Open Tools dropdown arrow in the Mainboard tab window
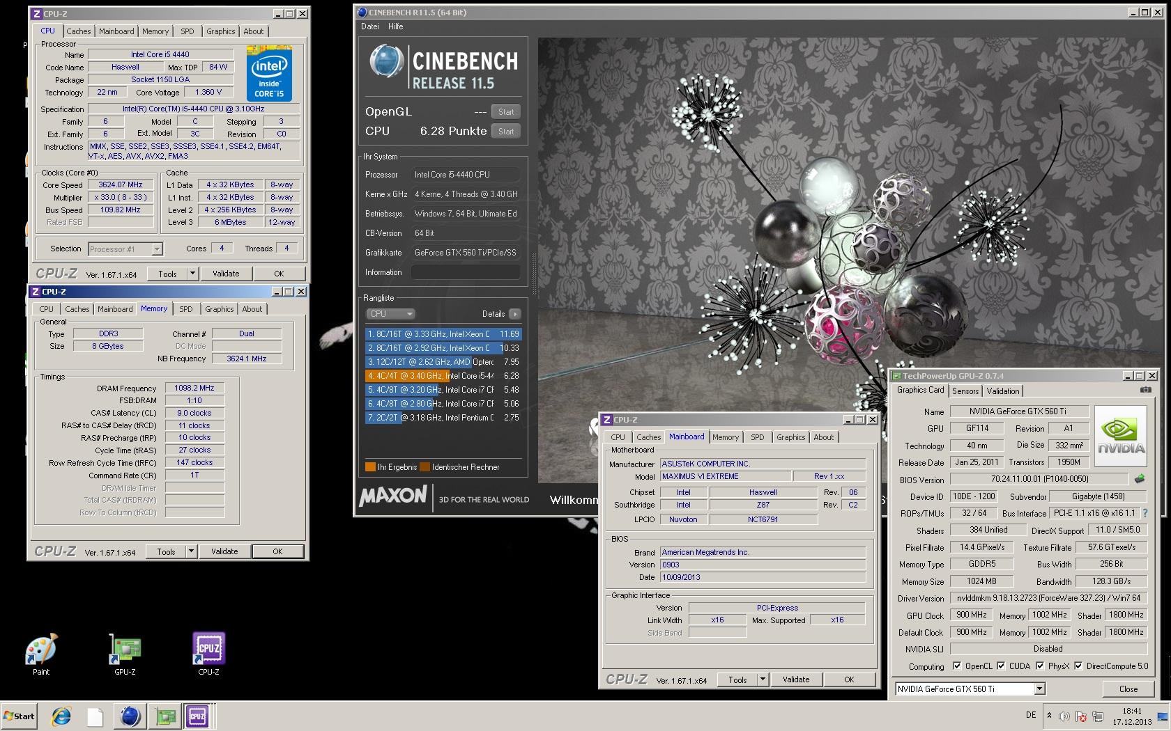The height and width of the screenshot is (731, 1171). (x=763, y=679)
